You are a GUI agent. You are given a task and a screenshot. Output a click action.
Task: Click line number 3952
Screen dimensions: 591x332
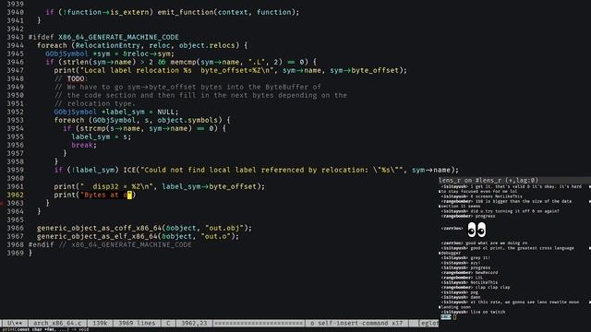point(15,112)
